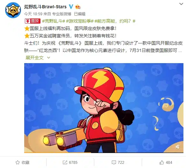
Task: Open comments via the 722 bubble icon
Action: (x=114, y=162)
